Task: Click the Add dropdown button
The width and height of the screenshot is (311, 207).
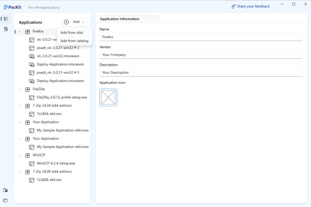Action: point(74,22)
